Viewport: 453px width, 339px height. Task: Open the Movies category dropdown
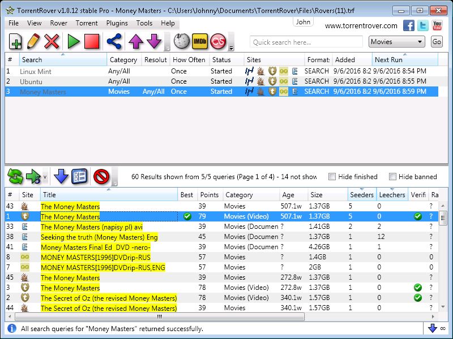pos(397,42)
